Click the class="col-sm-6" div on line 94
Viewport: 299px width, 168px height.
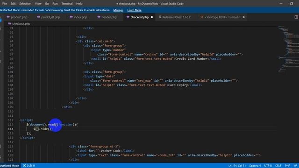pos(95,41)
